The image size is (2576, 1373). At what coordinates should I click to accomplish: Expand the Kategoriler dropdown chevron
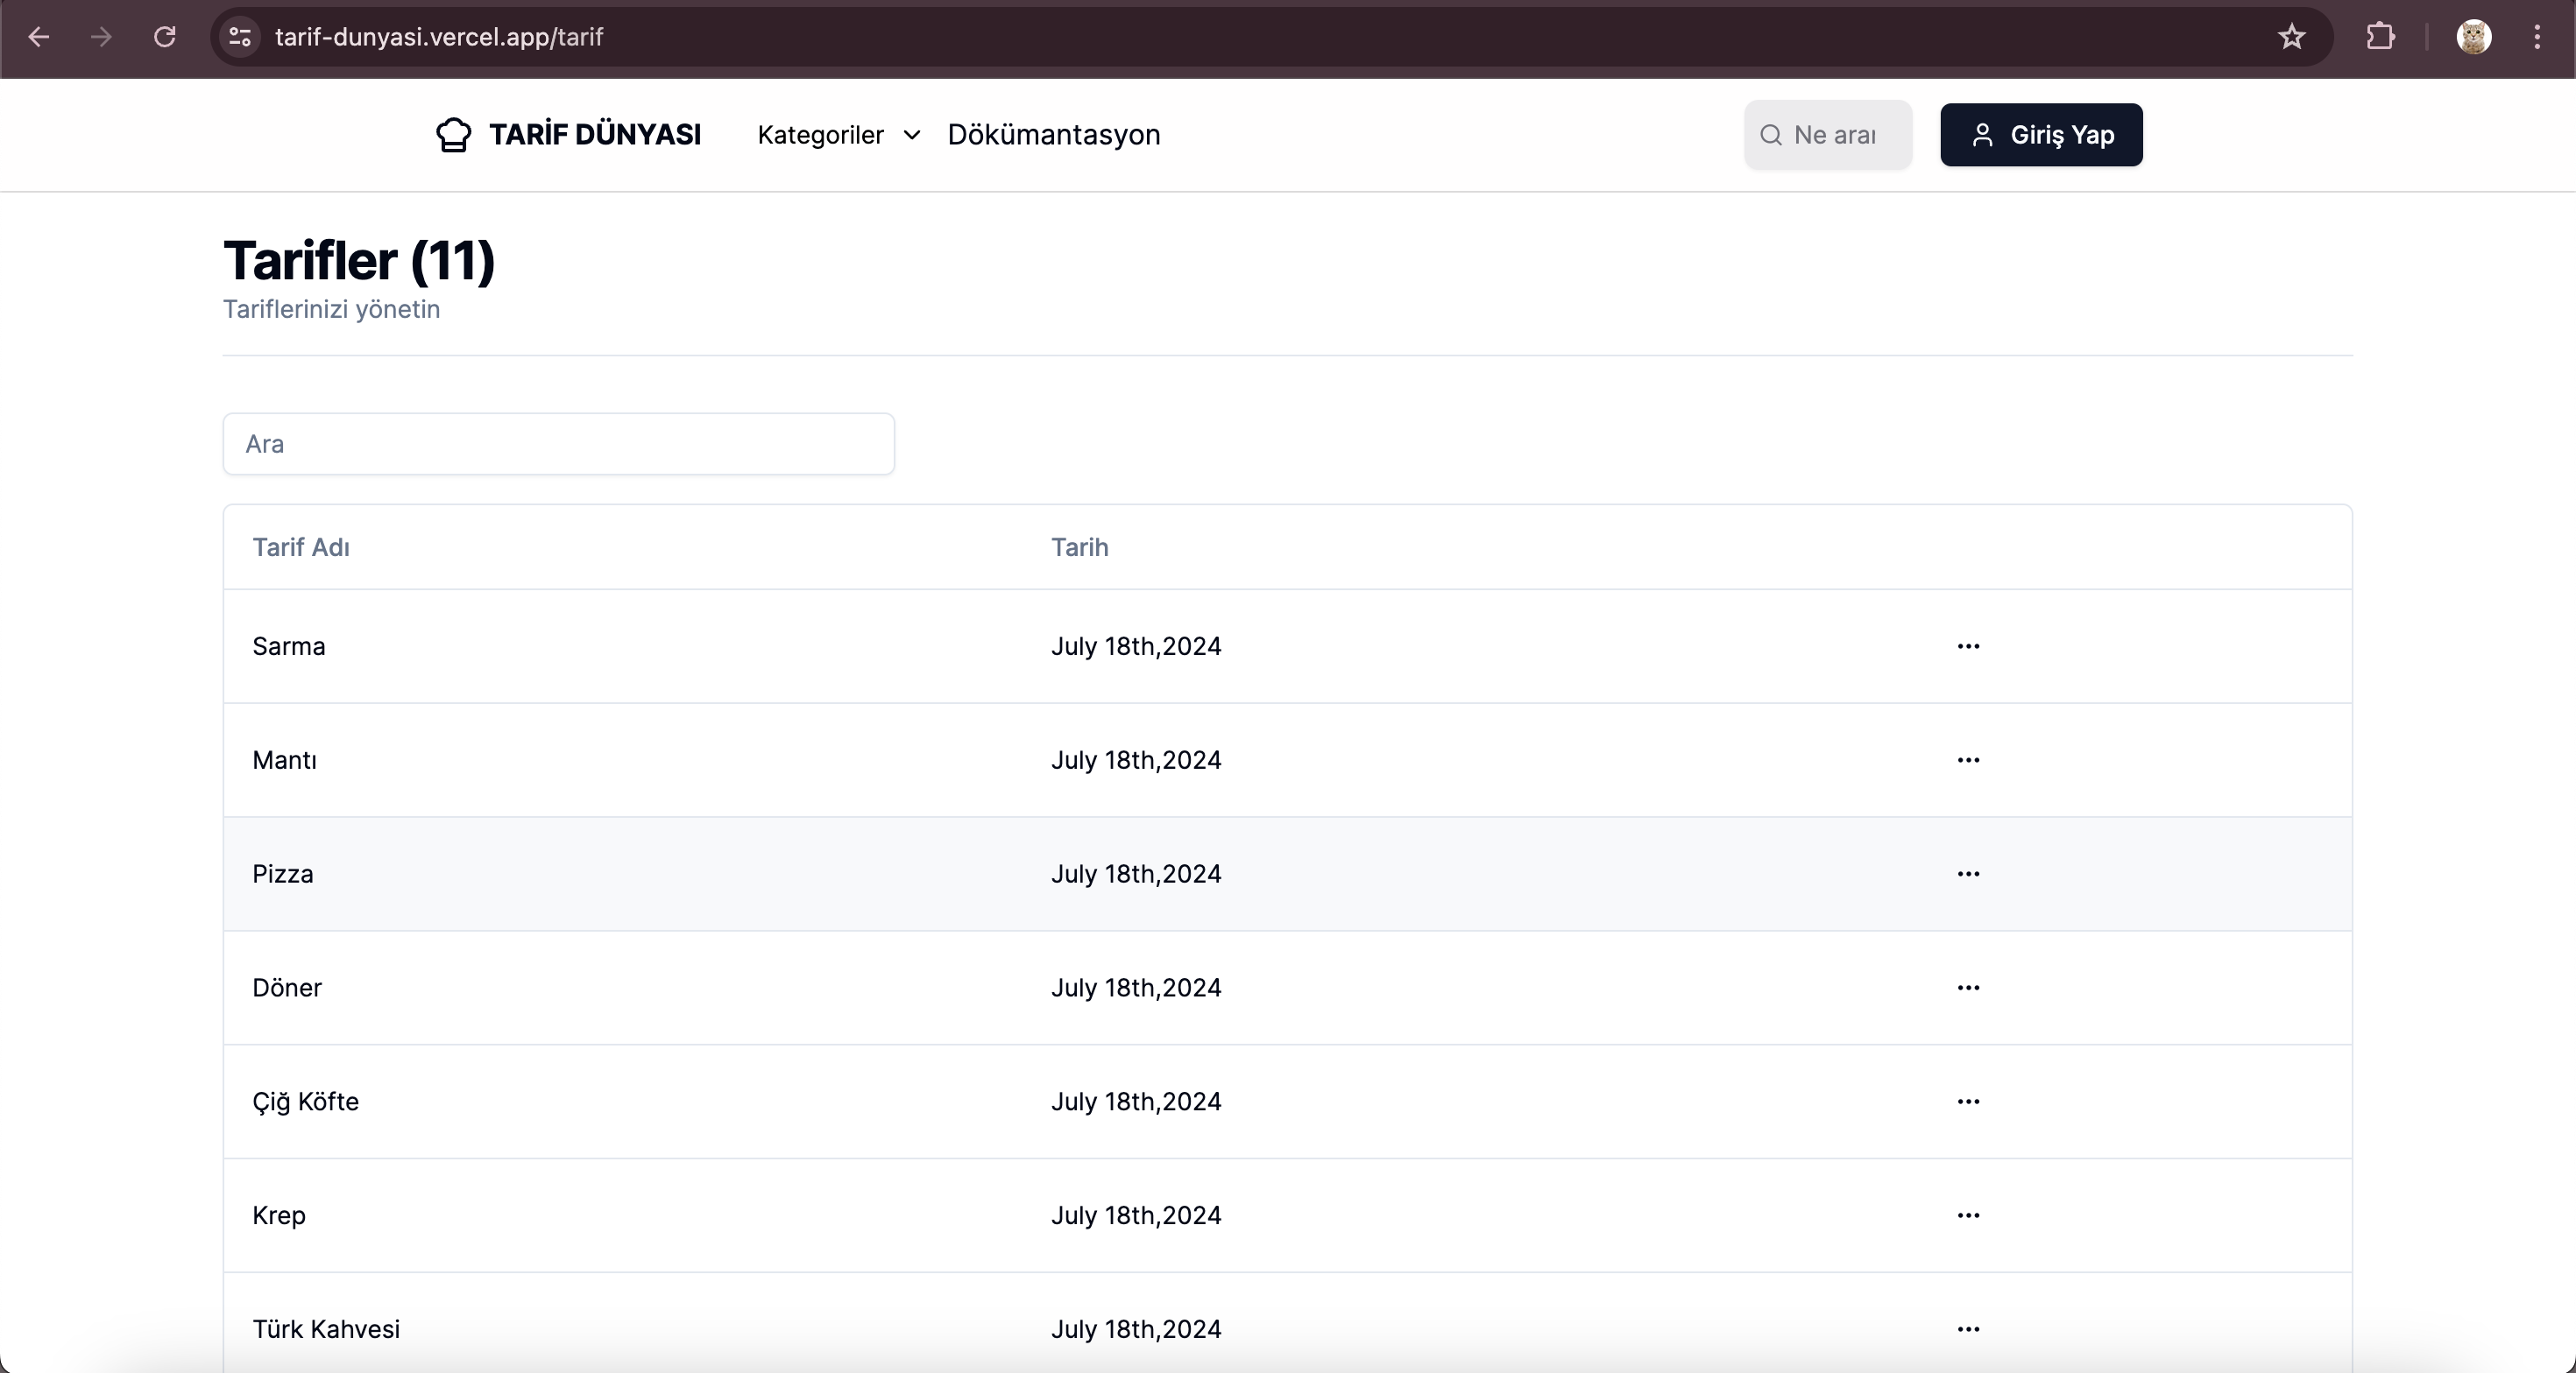click(x=911, y=135)
